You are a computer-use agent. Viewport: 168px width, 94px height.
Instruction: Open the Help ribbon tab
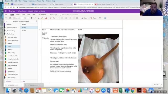(x=34, y=15)
